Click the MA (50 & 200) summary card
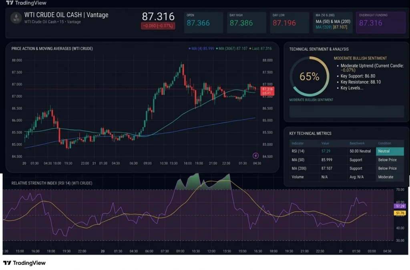The image size is (410, 270). pyautogui.click(x=333, y=22)
